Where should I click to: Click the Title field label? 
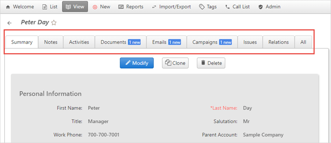click(x=77, y=122)
